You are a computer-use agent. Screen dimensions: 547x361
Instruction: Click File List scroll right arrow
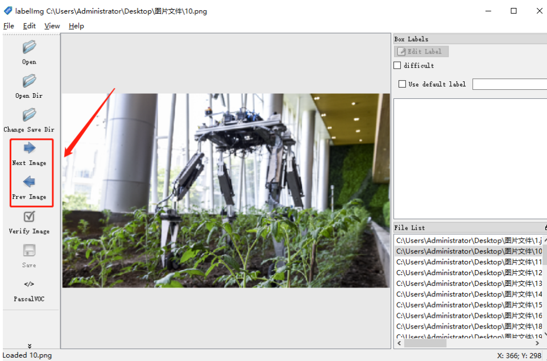point(537,343)
